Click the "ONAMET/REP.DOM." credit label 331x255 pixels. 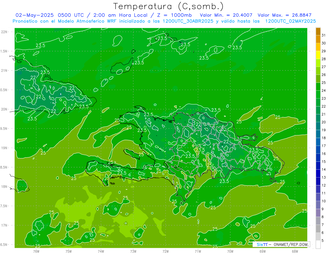click(x=291, y=244)
